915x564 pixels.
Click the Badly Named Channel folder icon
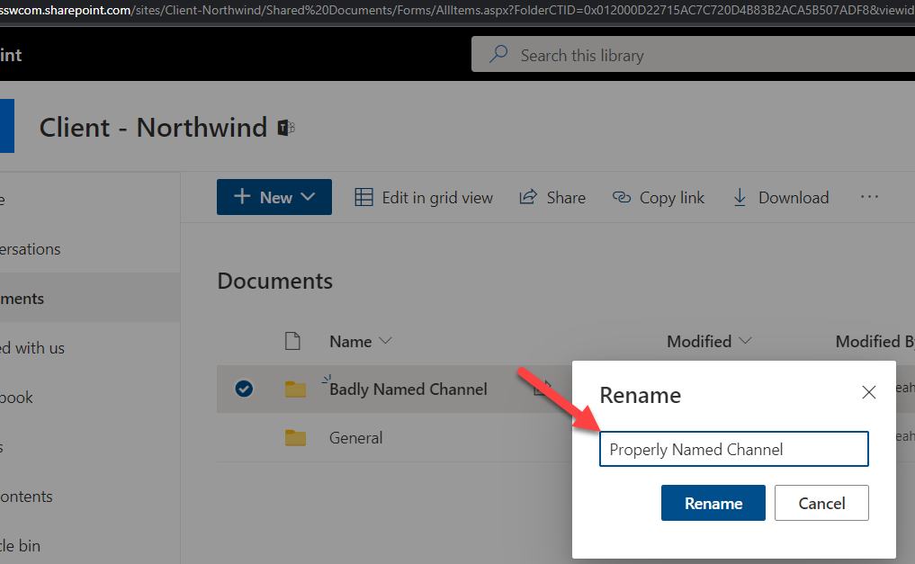[295, 389]
